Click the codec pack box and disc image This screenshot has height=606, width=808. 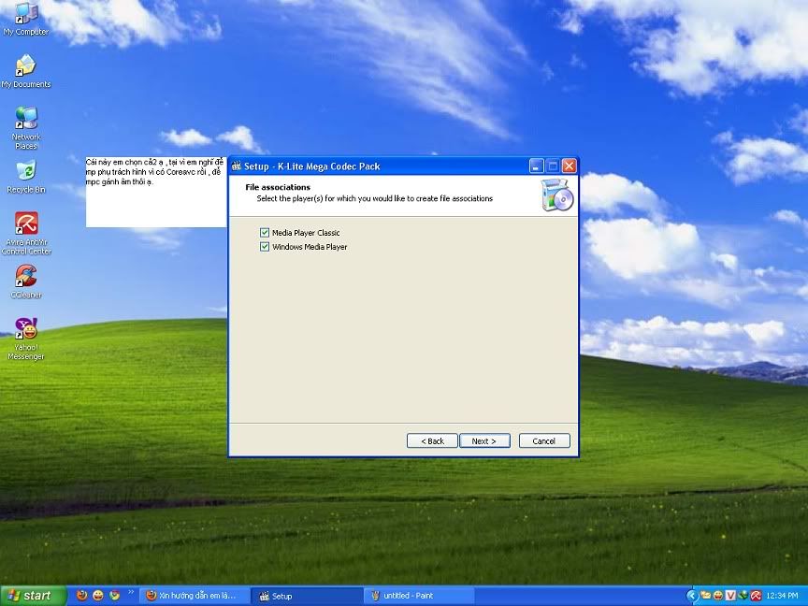557,195
